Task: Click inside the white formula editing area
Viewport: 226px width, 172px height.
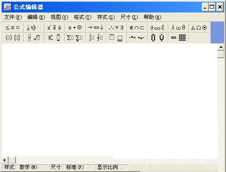Action: click(x=109, y=99)
